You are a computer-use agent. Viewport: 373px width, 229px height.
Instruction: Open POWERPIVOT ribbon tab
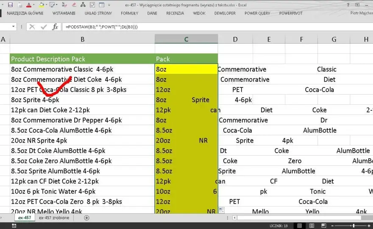click(291, 13)
